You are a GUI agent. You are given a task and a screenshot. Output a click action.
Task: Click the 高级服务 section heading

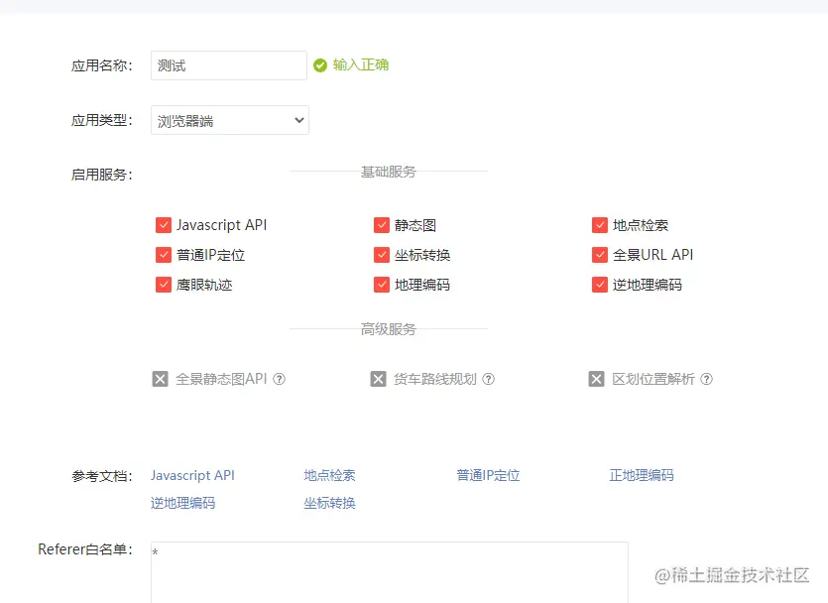pyautogui.click(x=388, y=329)
